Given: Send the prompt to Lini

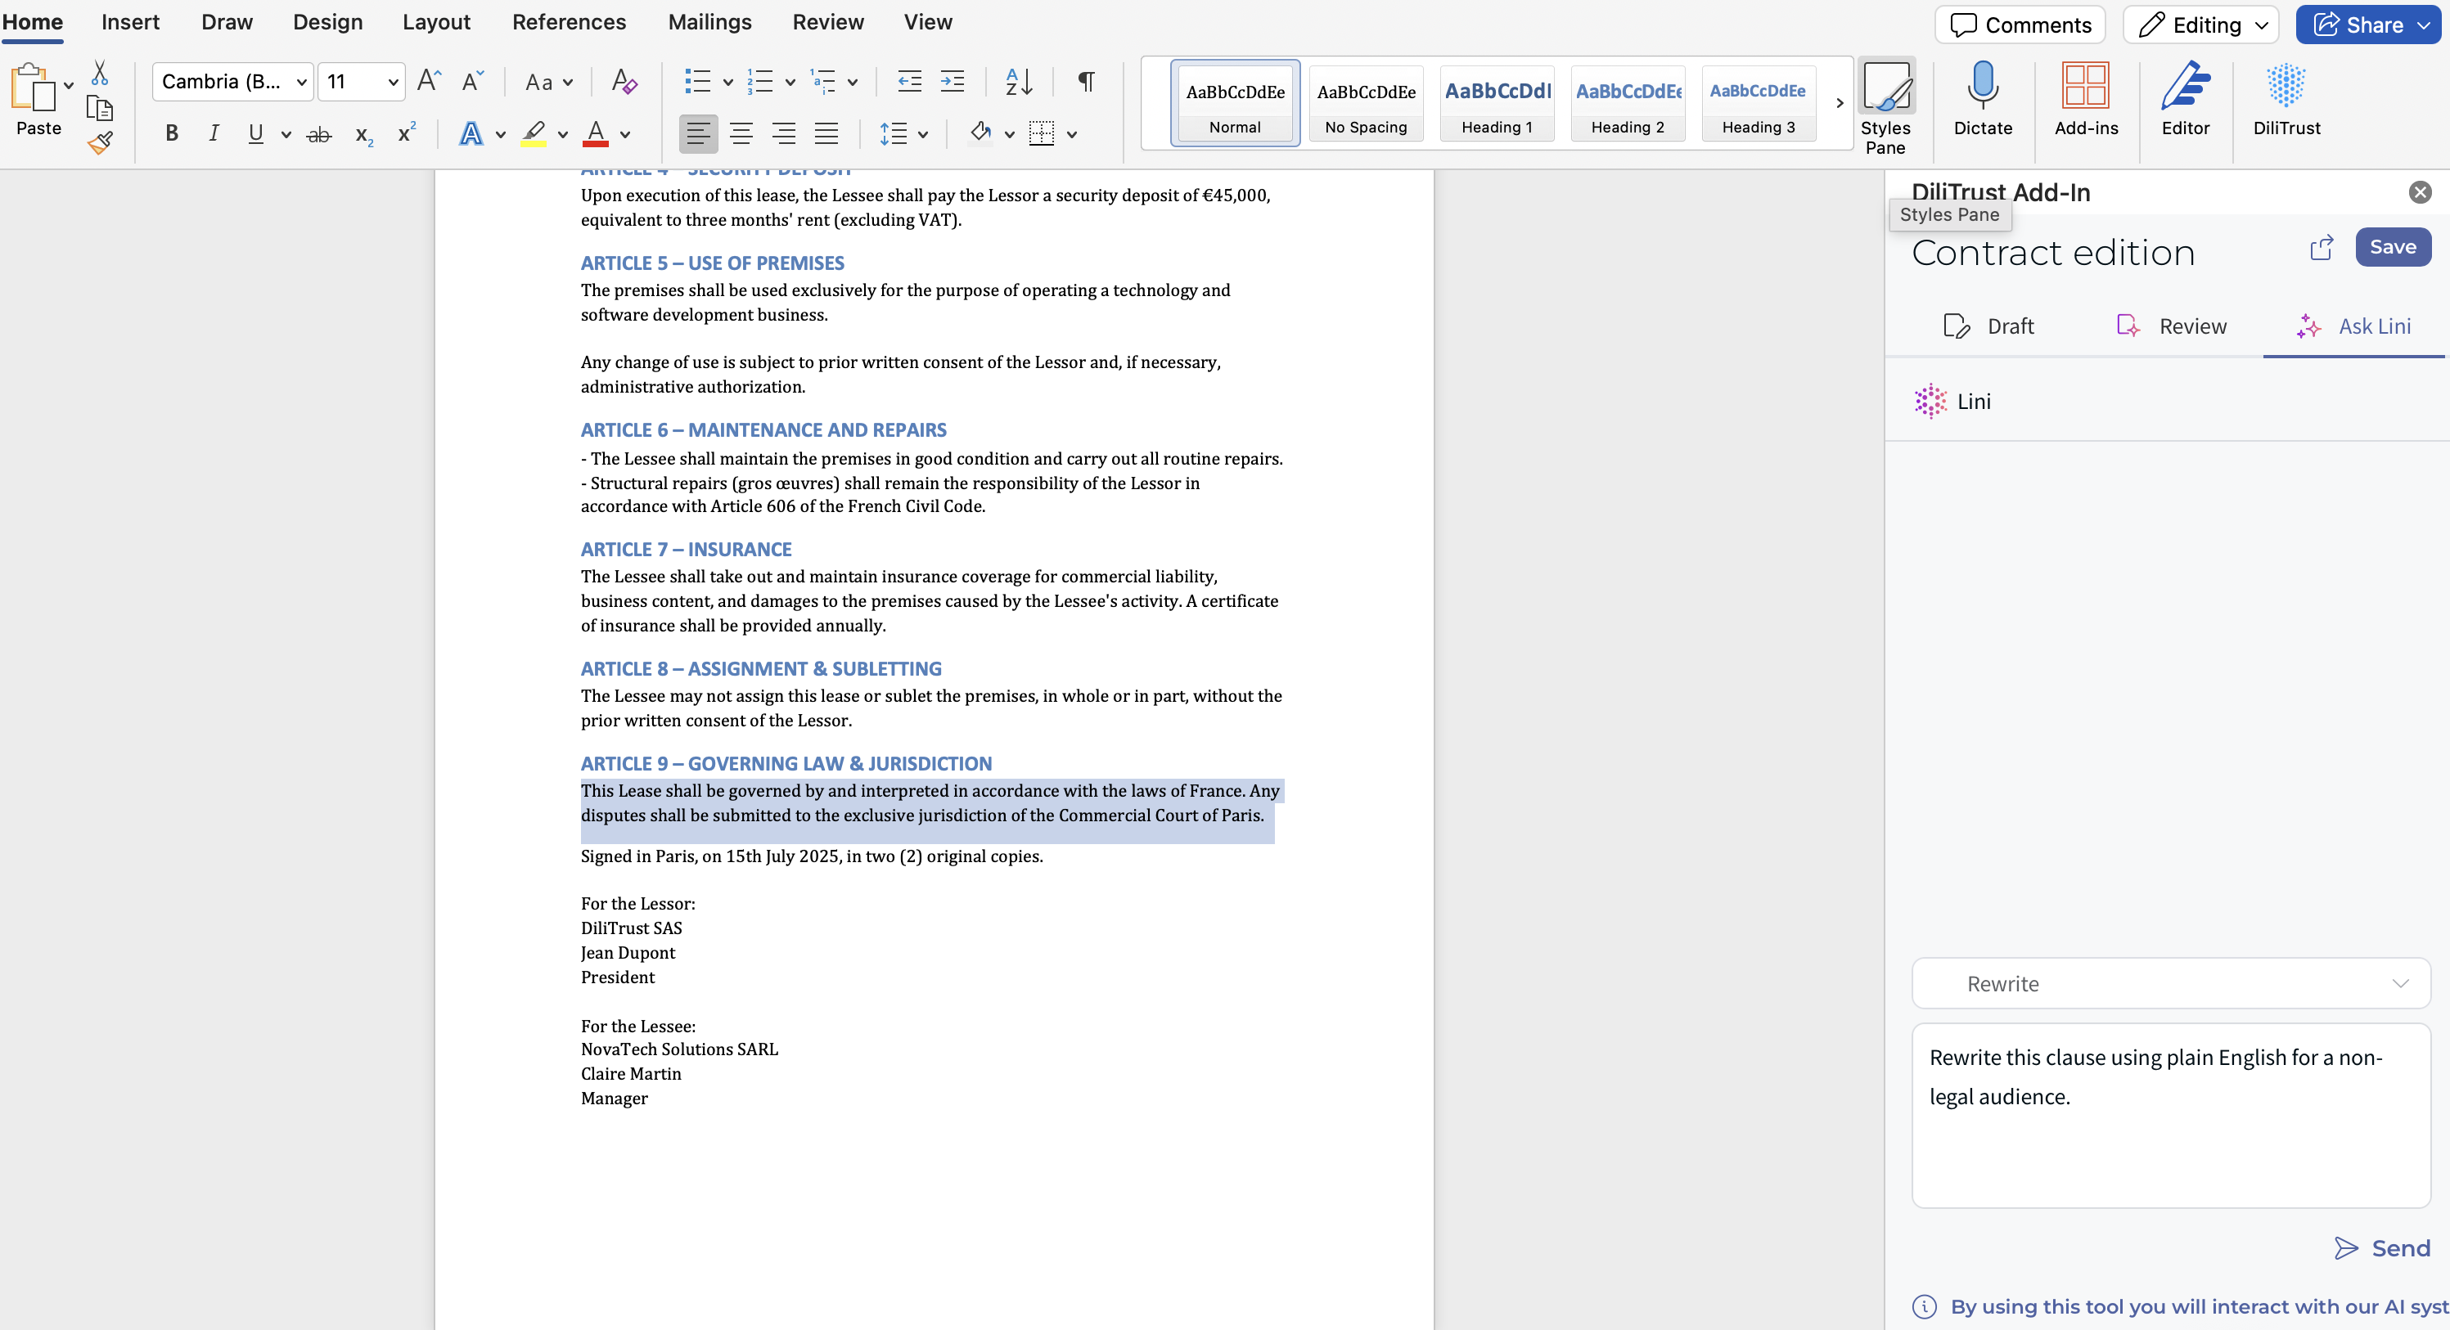Looking at the screenshot, I should pos(2381,1247).
